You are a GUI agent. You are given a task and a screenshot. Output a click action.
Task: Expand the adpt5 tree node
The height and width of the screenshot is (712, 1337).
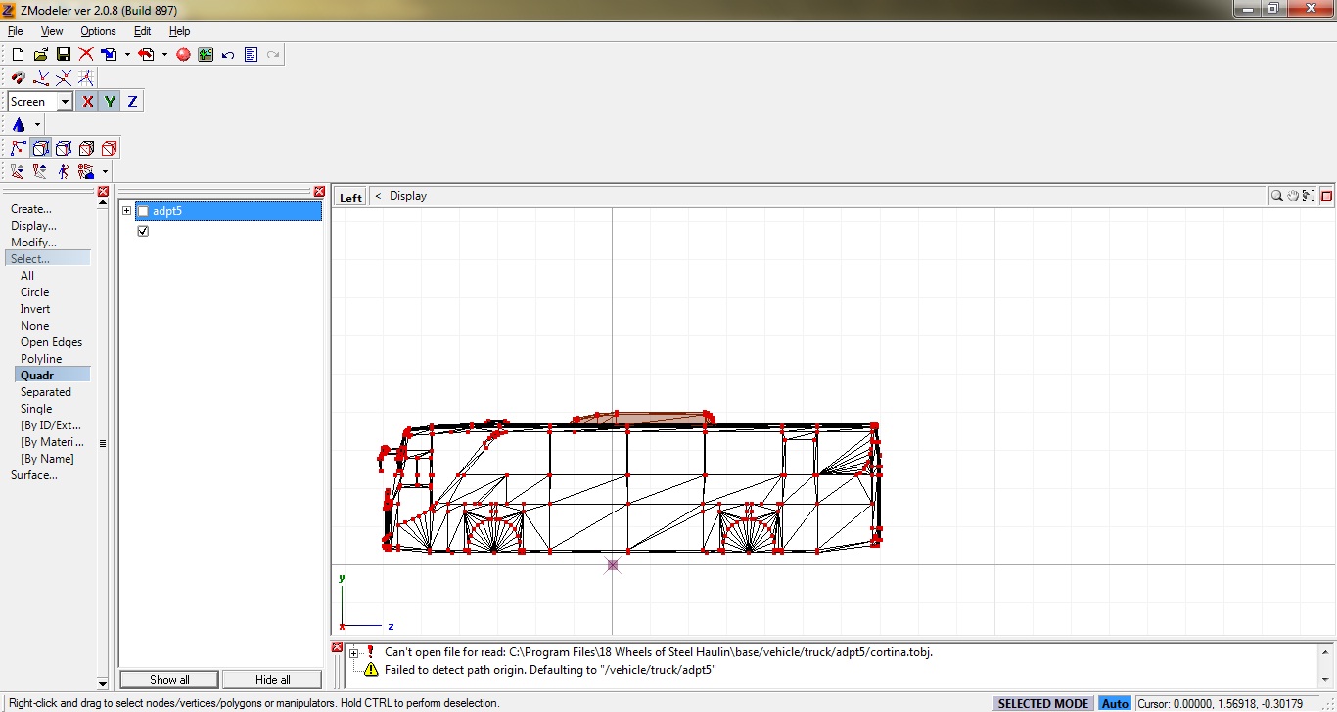click(126, 210)
